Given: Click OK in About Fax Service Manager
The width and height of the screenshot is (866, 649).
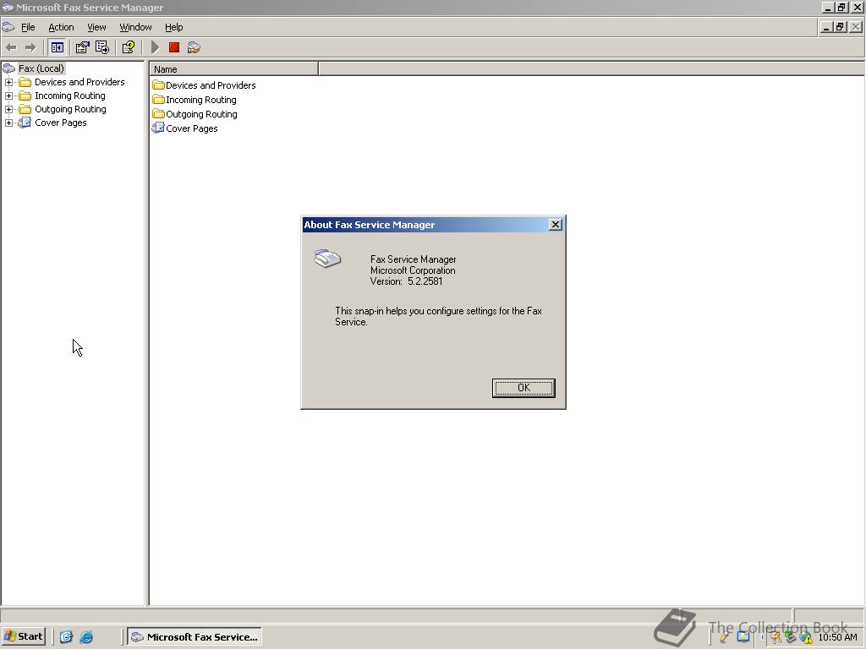Looking at the screenshot, I should coord(523,388).
